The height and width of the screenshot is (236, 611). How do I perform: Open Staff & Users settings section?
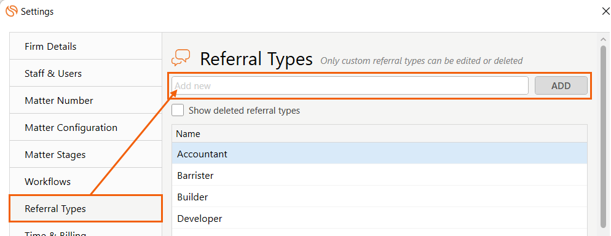(x=85, y=73)
